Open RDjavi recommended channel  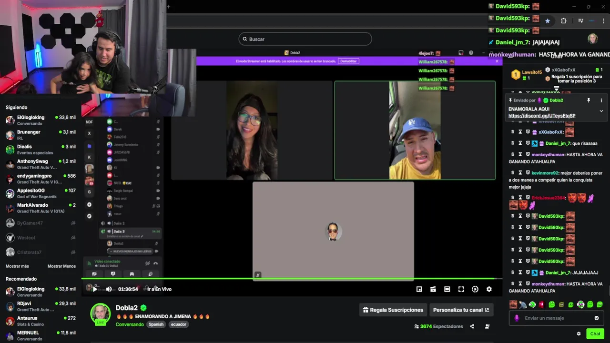[x=41, y=306]
